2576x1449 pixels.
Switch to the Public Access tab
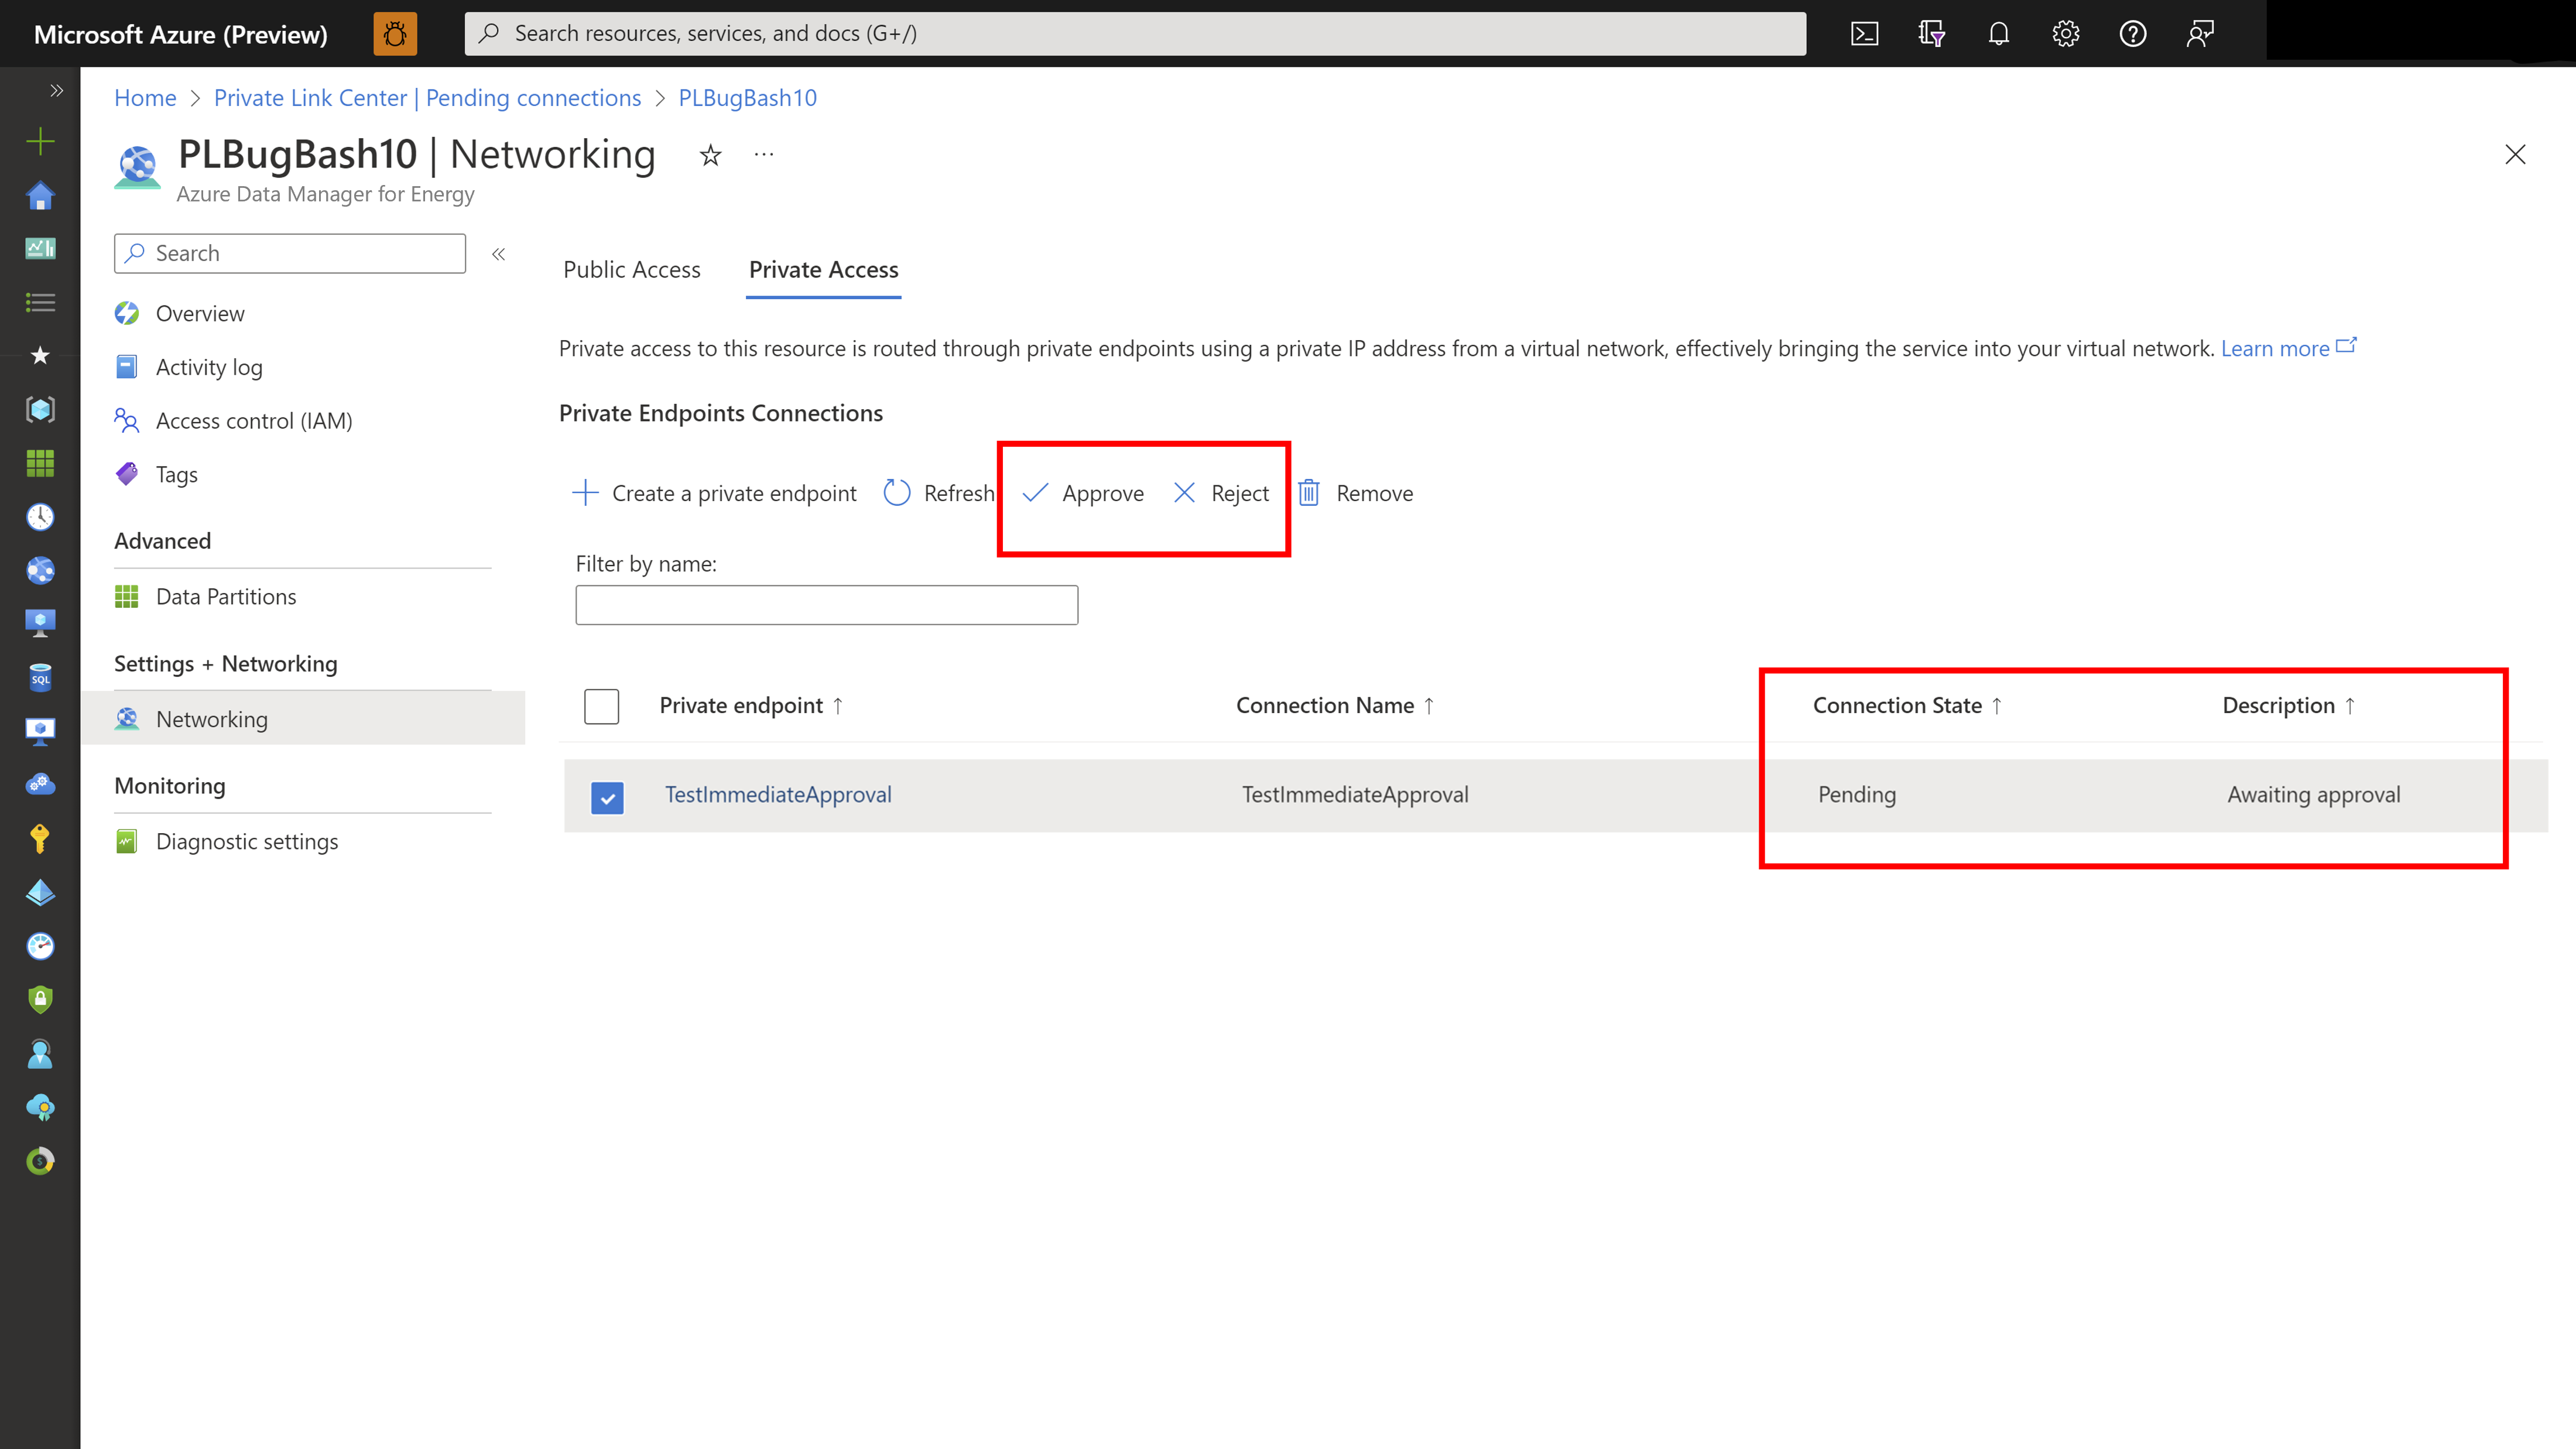coord(631,269)
